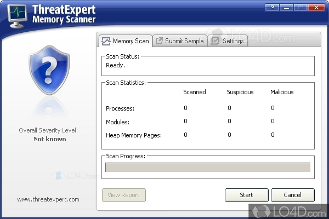Click the 'Overall Severity Level:' label

pyautogui.click(x=48, y=130)
